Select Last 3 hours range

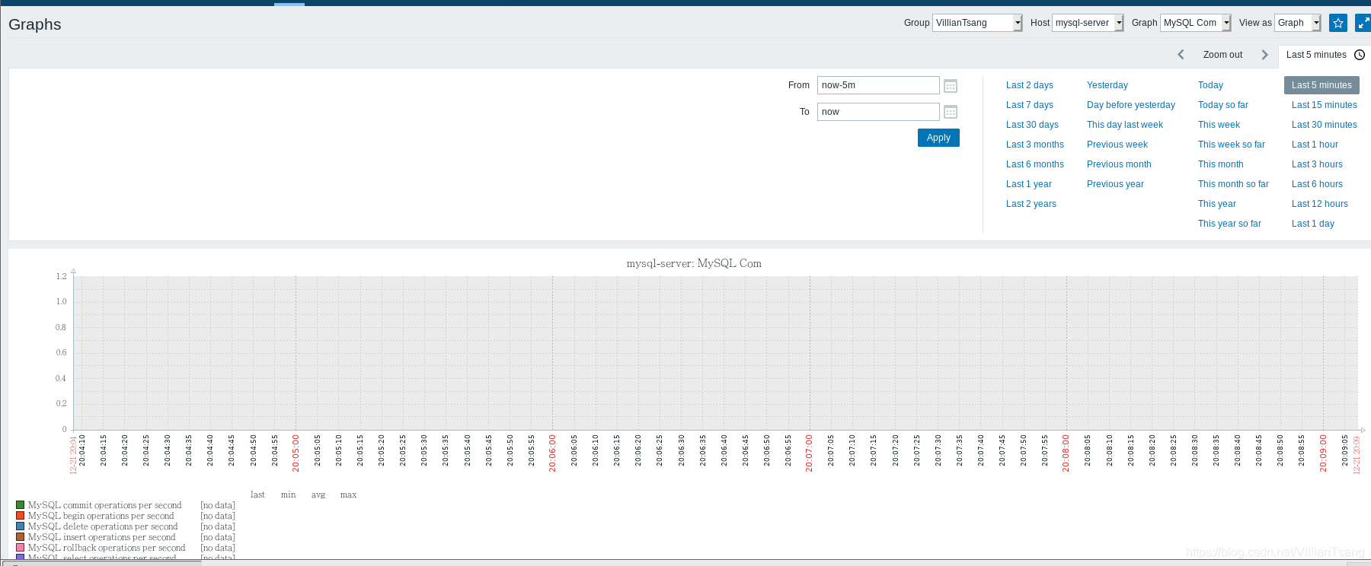coord(1317,164)
